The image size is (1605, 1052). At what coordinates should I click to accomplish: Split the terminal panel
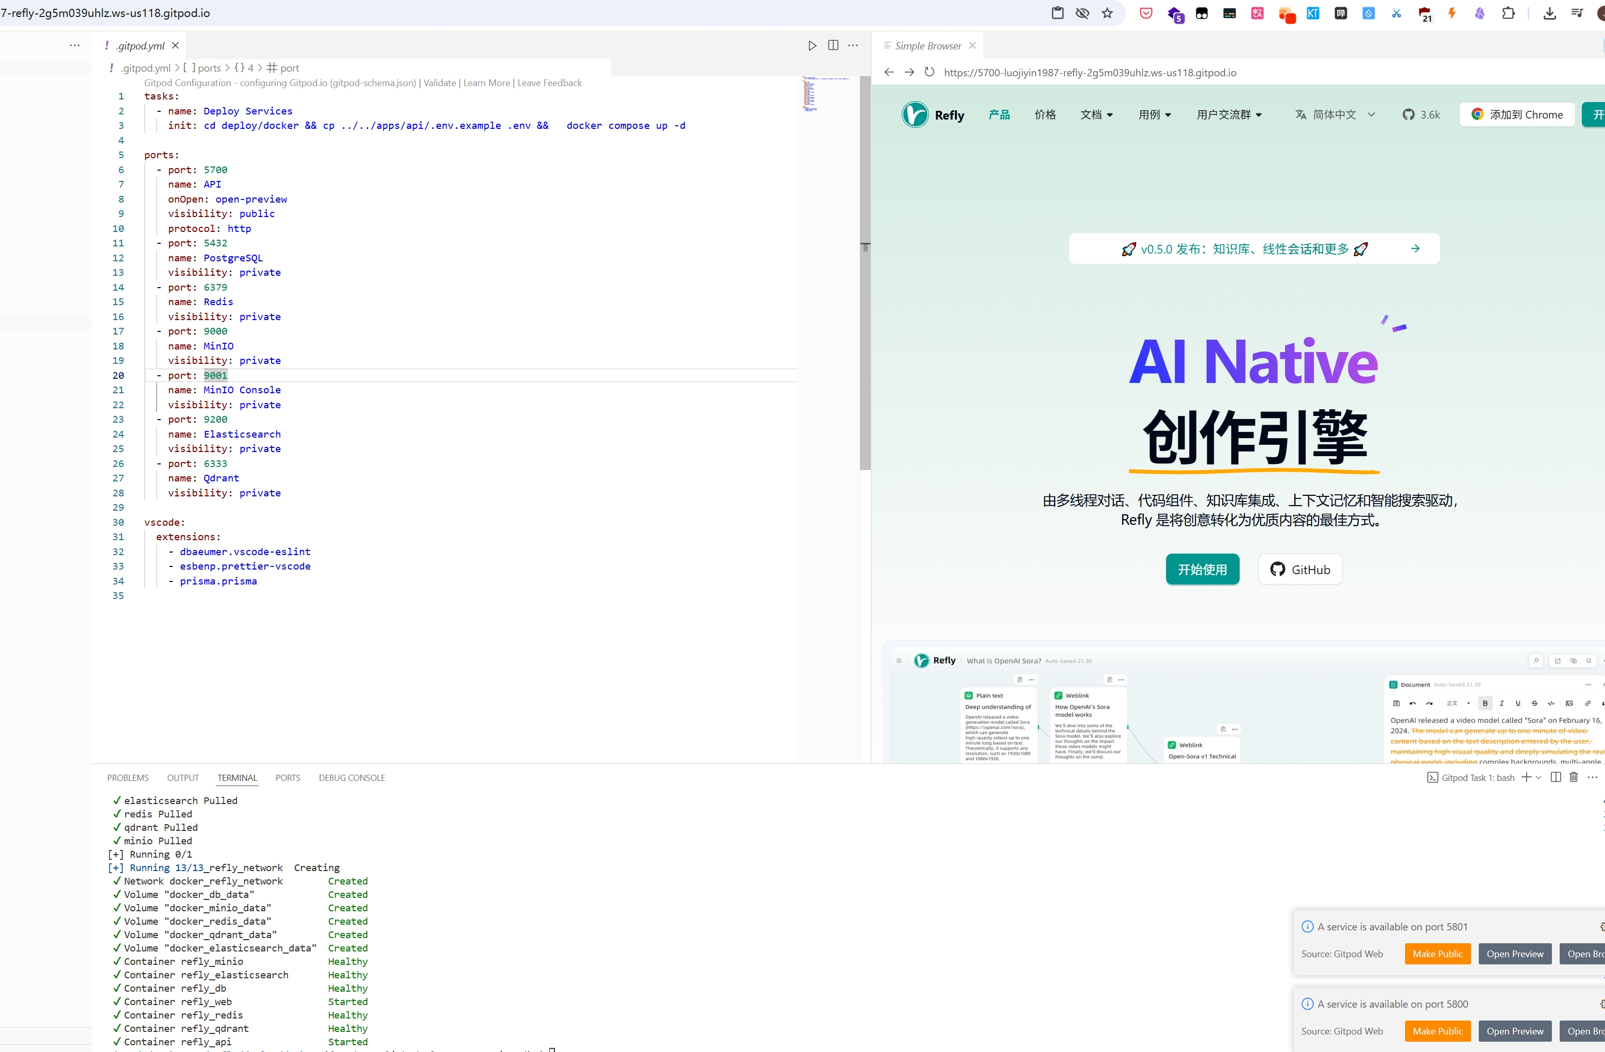point(1555,777)
